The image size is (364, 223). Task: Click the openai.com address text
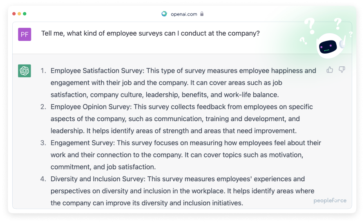[184, 14]
